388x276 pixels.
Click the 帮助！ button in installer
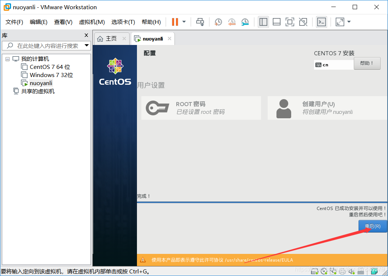click(367, 63)
